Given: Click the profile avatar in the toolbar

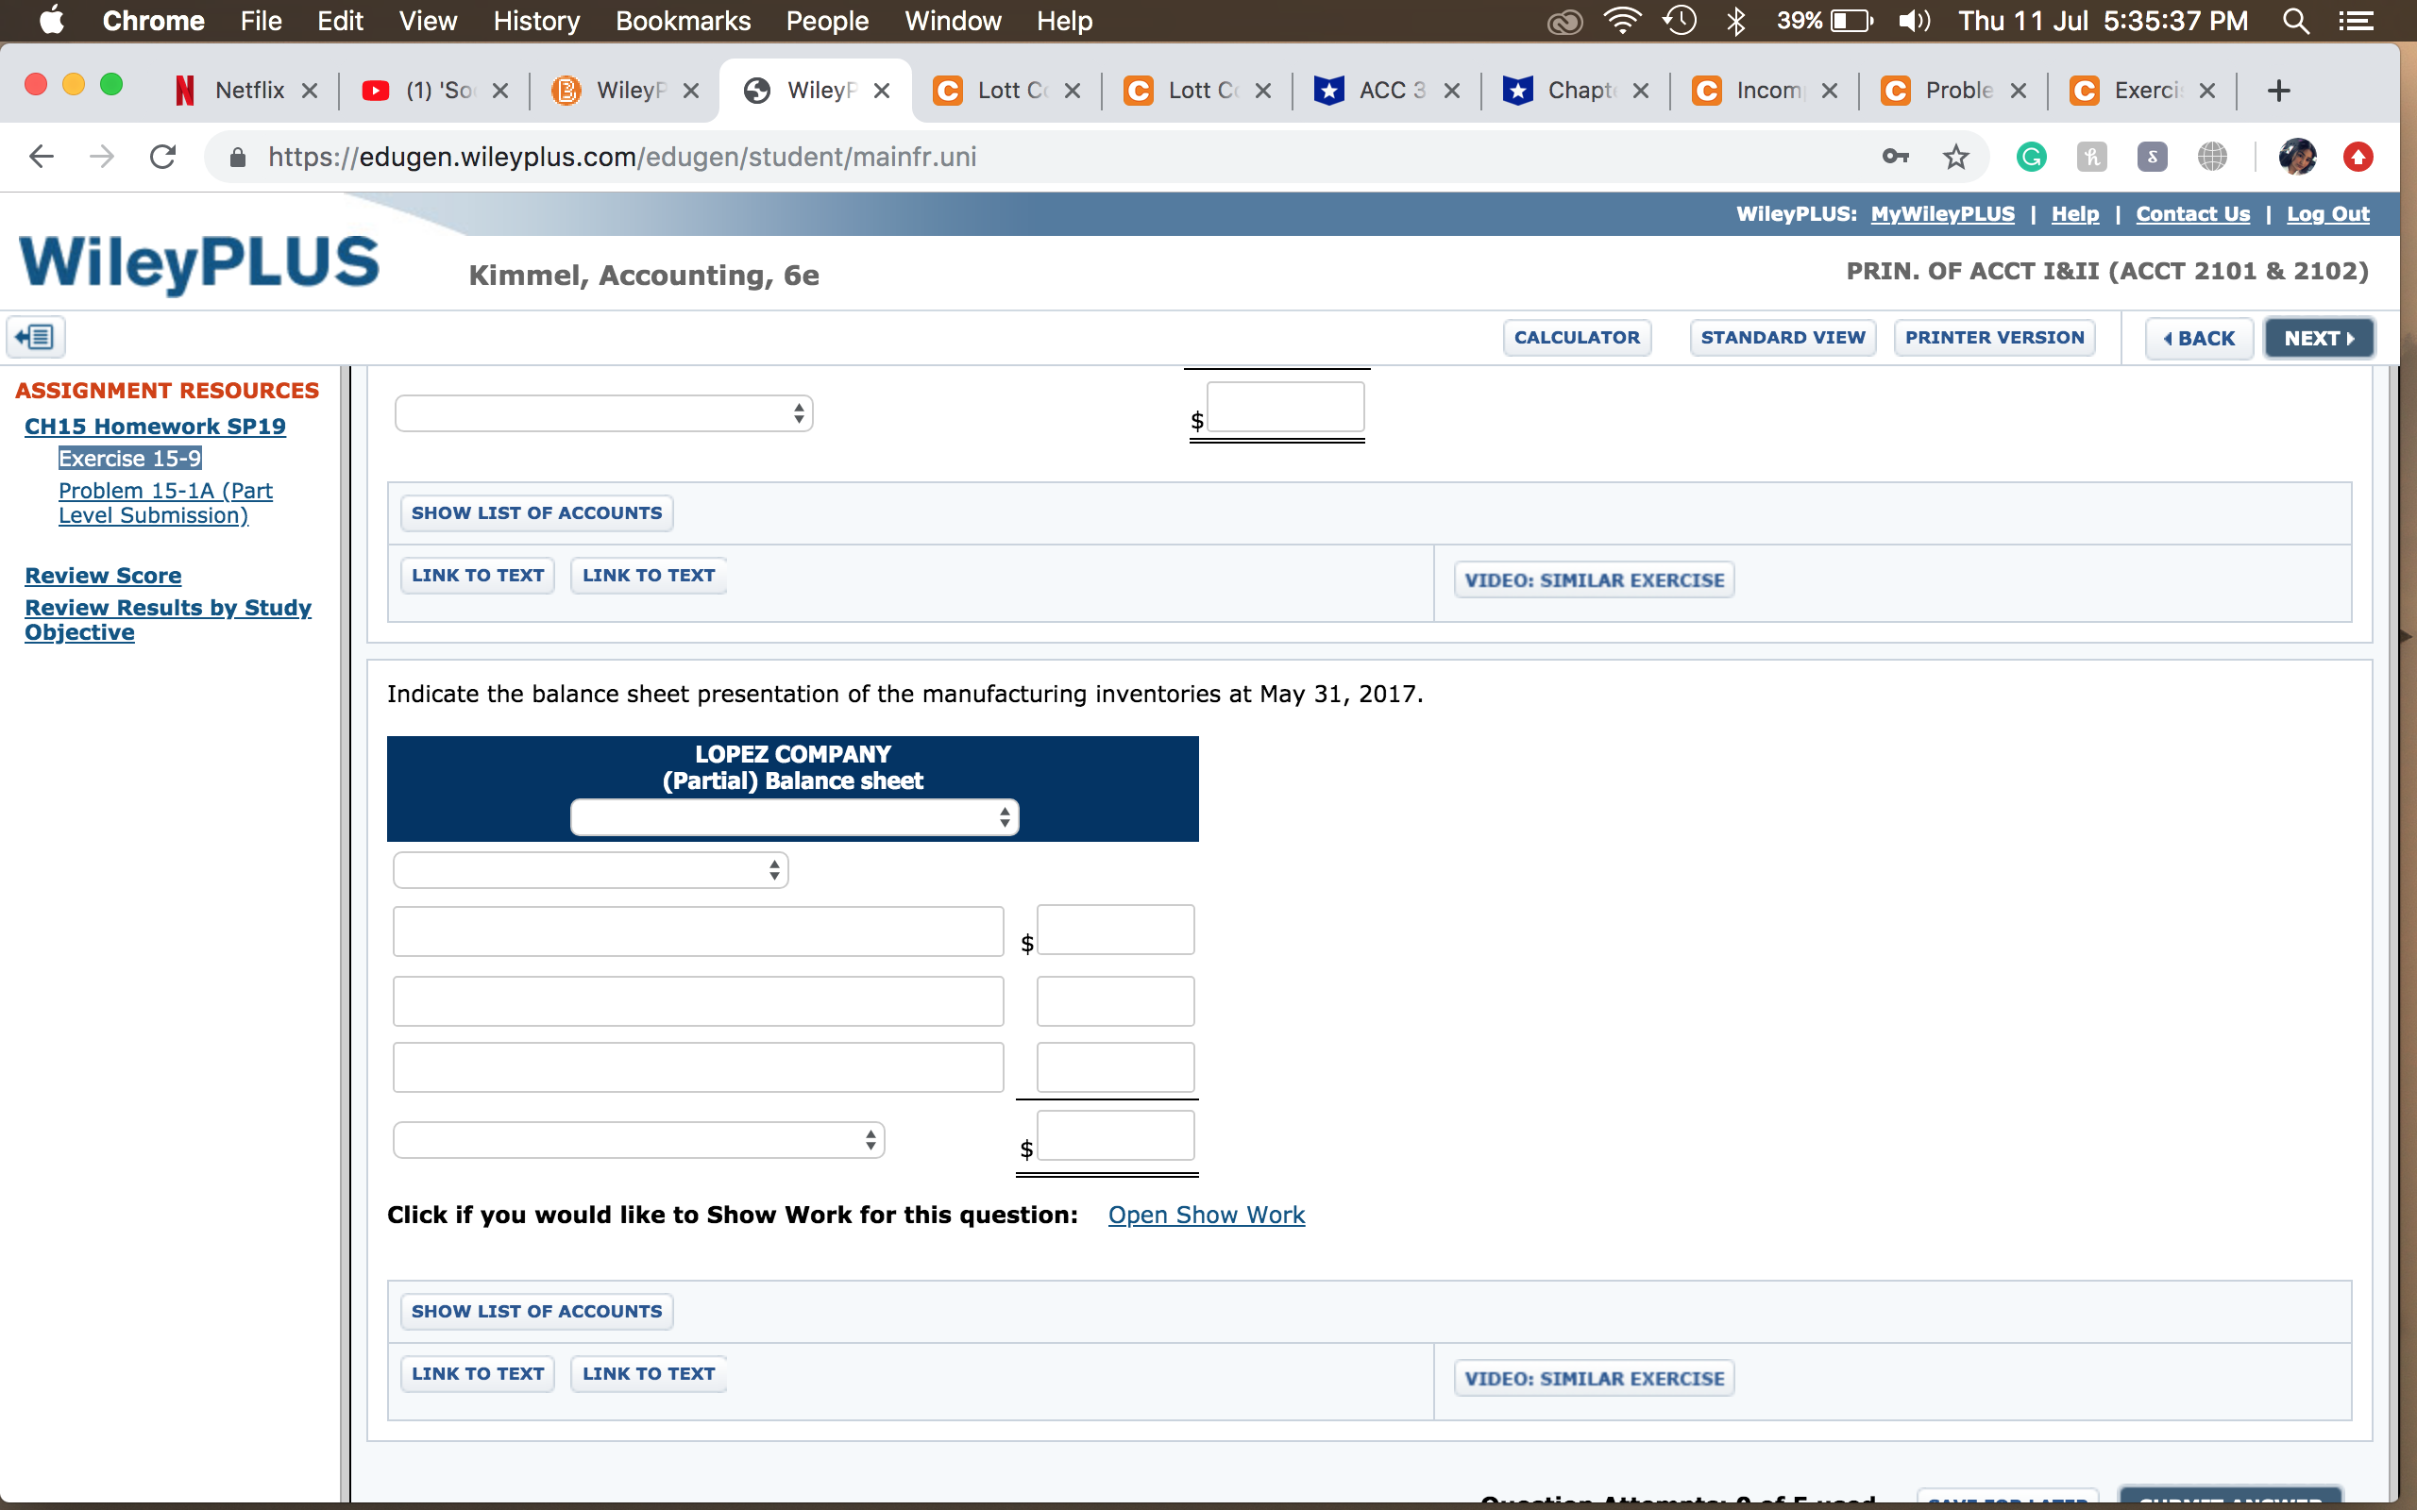Looking at the screenshot, I should 2298,156.
